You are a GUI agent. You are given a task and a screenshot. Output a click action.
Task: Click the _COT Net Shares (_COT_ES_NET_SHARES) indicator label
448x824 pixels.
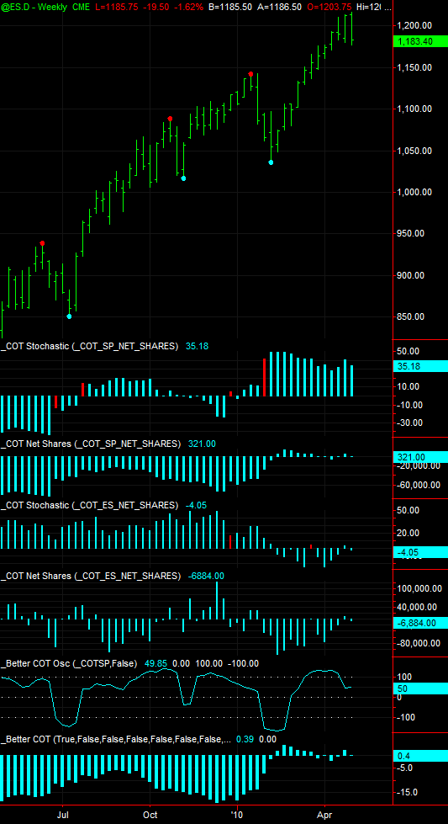[91, 576]
